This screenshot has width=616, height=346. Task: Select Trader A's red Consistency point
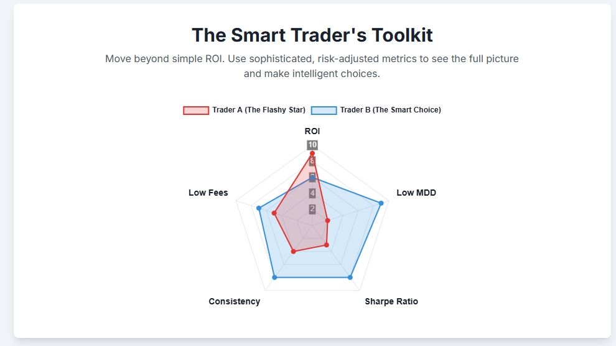294,251
